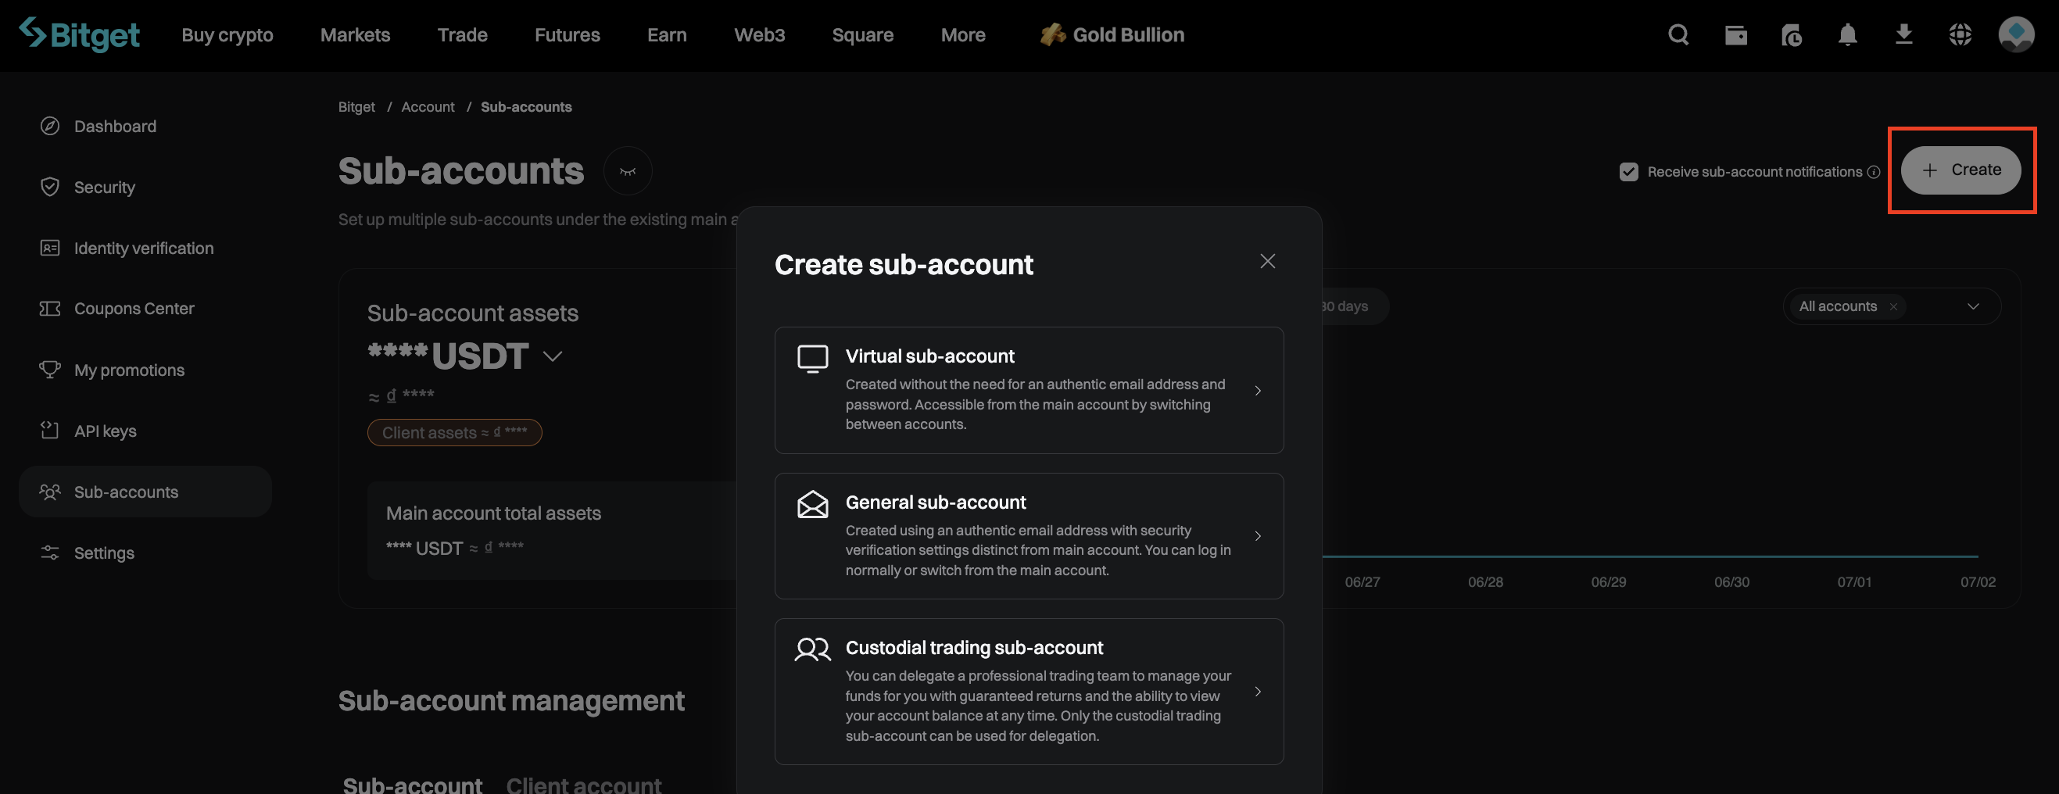Viewport: 2059px width, 794px height.
Task: Open Gold Bullion promotion link
Action: coord(1112,35)
